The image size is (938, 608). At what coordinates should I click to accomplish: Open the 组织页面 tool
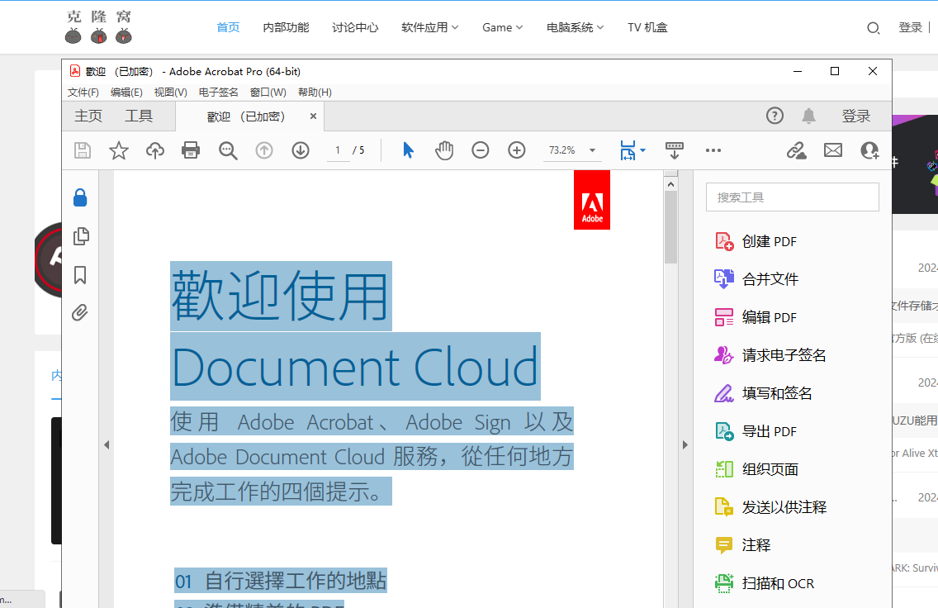[756, 469]
